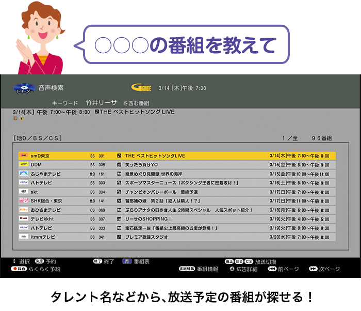Switch broadcast to 地上
Viewport: 361px width, 311px height.
229,261
